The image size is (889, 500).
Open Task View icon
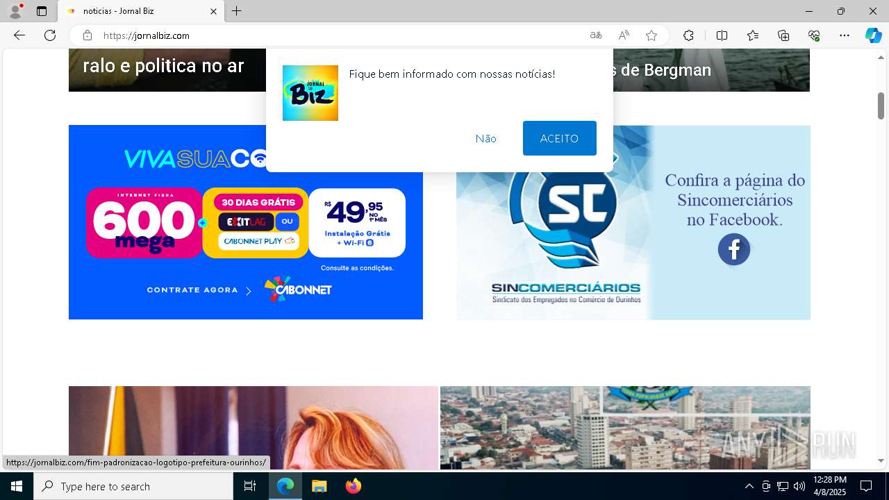click(250, 486)
